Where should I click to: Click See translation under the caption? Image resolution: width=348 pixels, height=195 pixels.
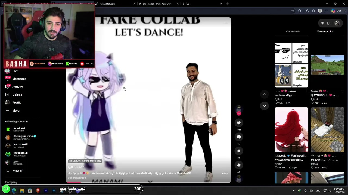click(x=77, y=178)
